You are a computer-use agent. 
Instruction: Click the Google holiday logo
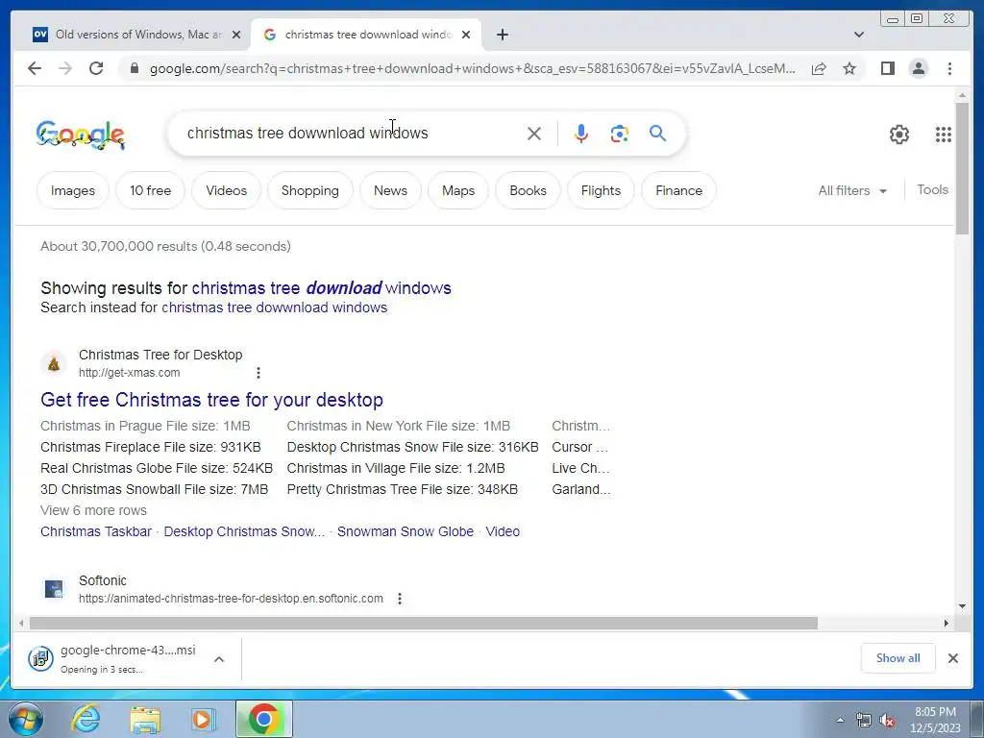click(x=81, y=135)
